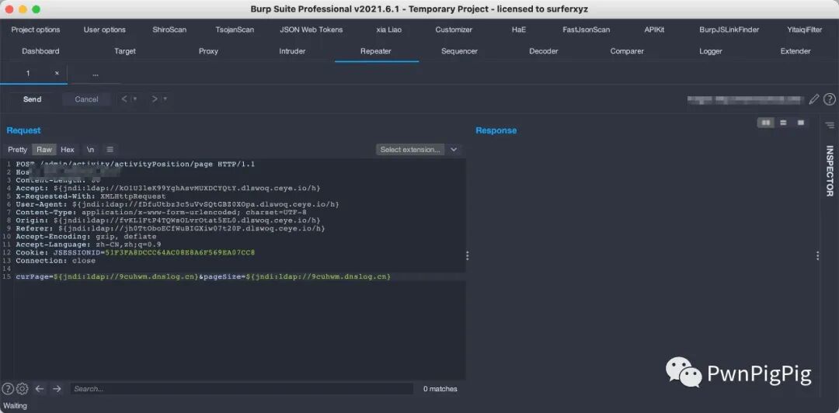
Task: Open the BurpJSLinkFinder tab
Action: pos(729,29)
